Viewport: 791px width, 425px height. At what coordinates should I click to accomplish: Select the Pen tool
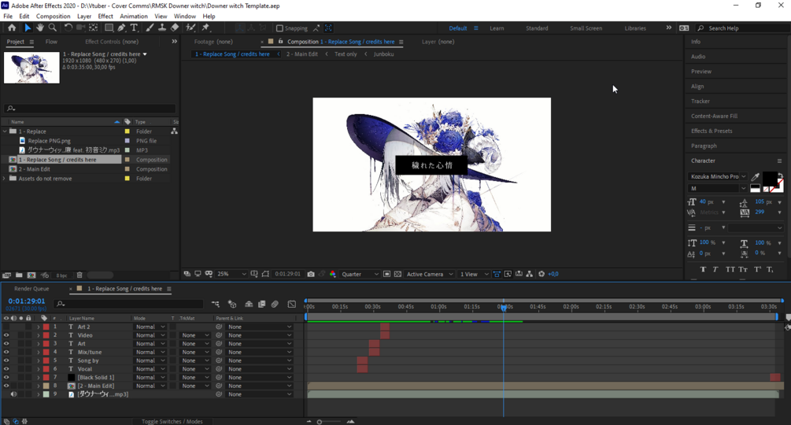121,28
